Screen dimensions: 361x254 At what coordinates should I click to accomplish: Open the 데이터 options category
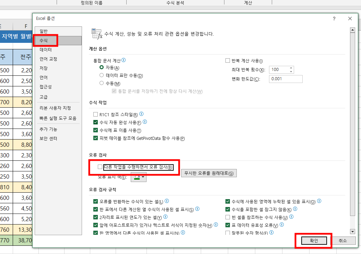(58, 50)
